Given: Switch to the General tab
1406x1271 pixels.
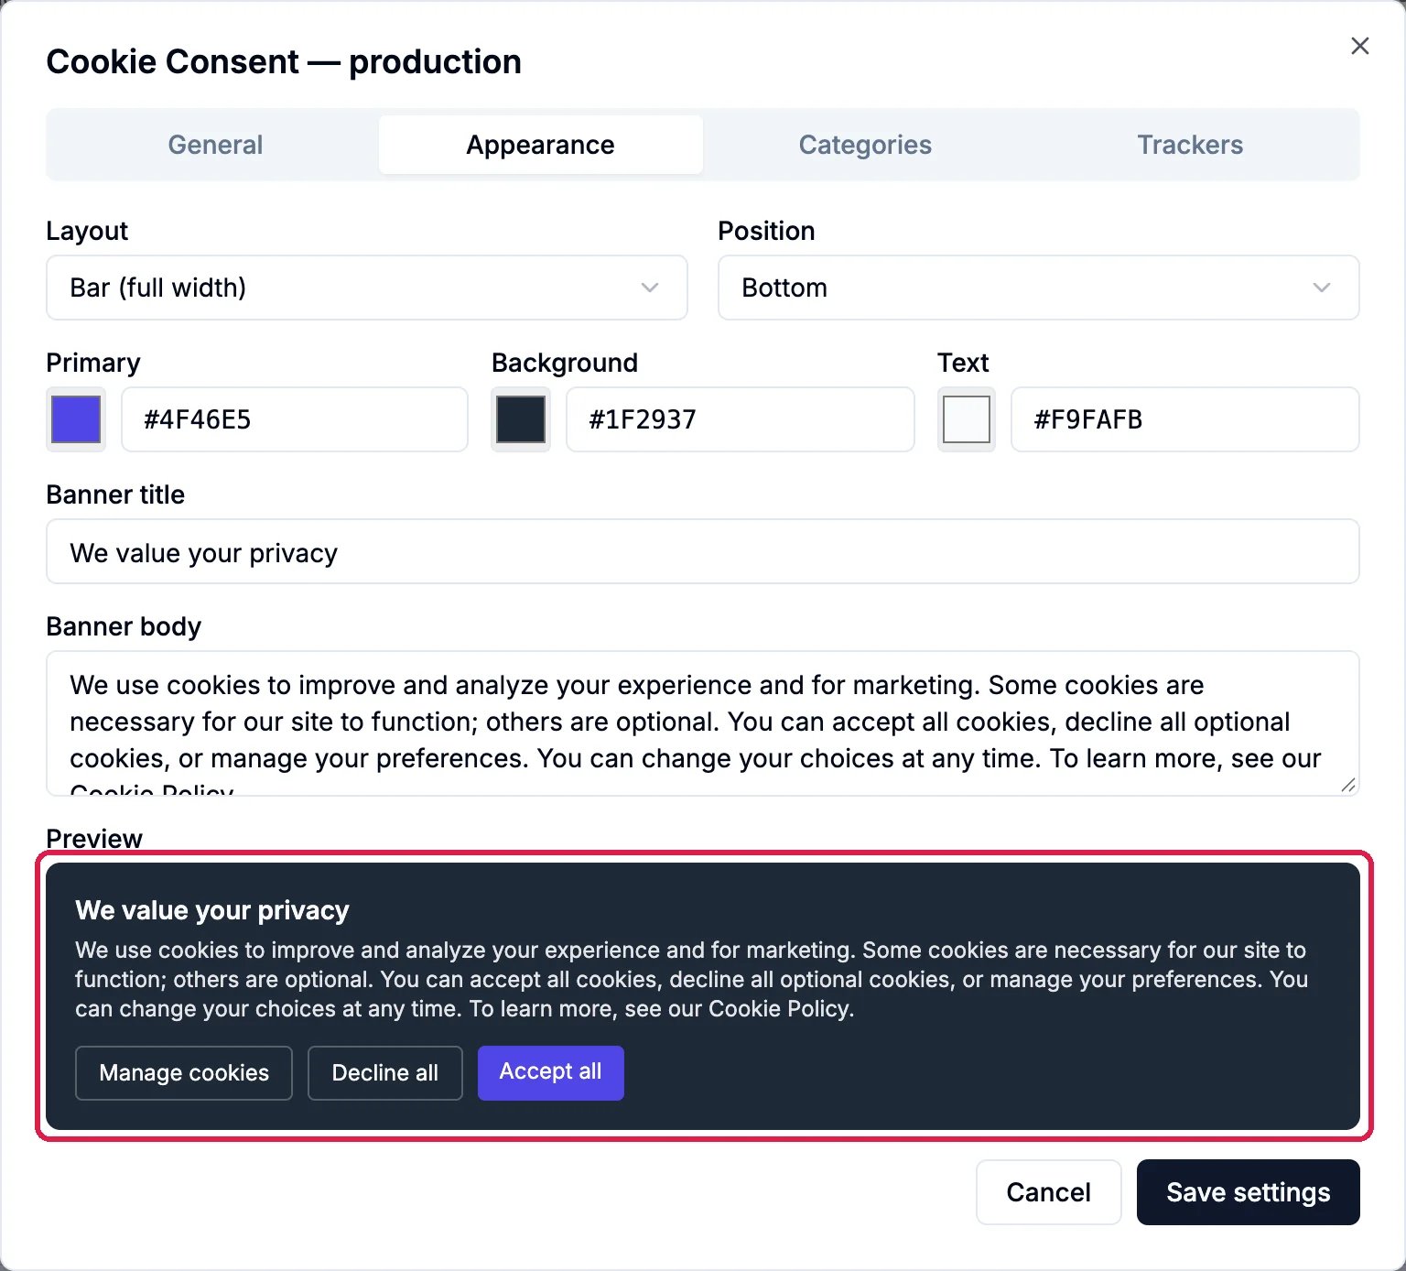Looking at the screenshot, I should click(215, 145).
